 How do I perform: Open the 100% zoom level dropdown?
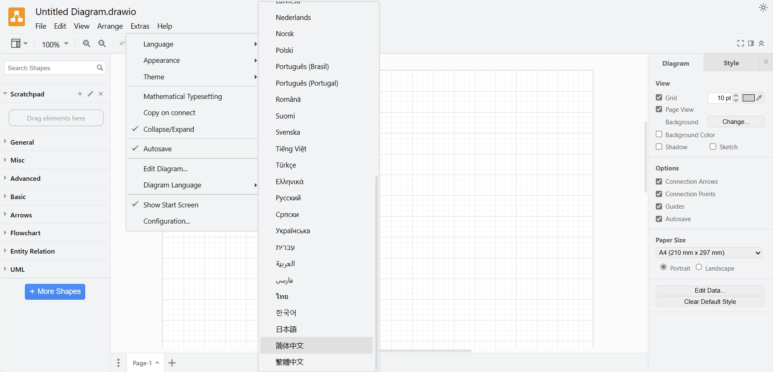(55, 44)
